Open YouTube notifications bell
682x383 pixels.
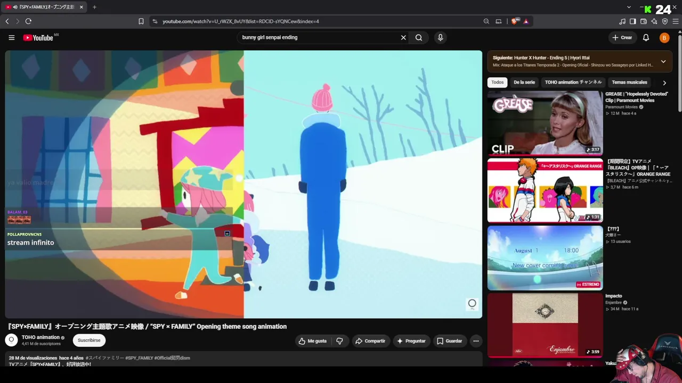pyautogui.click(x=646, y=38)
